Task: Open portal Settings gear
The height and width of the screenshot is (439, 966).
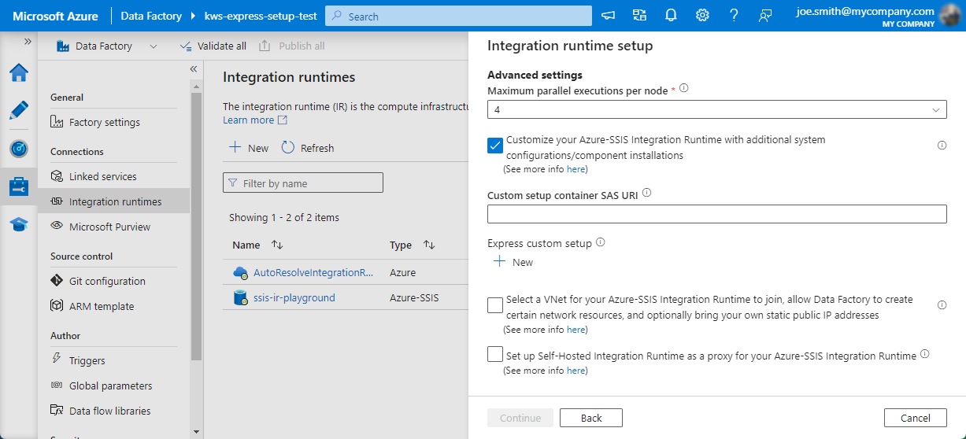Action: pos(702,16)
